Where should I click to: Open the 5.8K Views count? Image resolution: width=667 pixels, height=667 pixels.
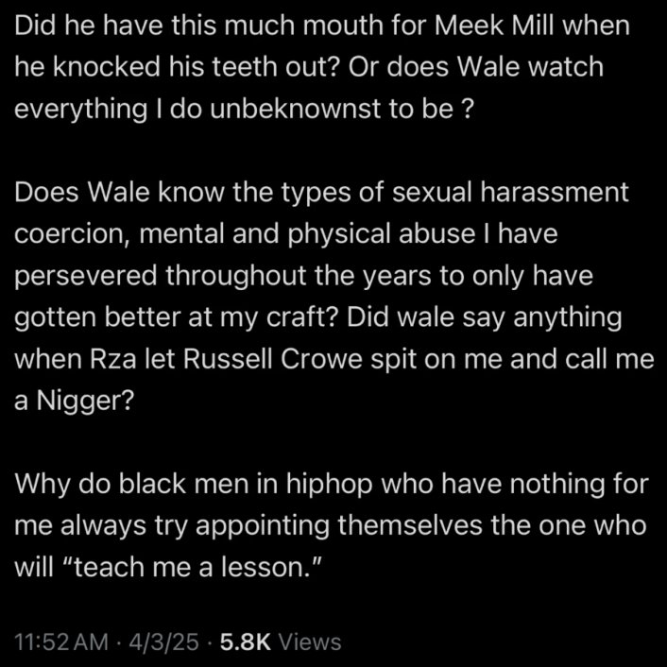pyautogui.click(x=244, y=641)
